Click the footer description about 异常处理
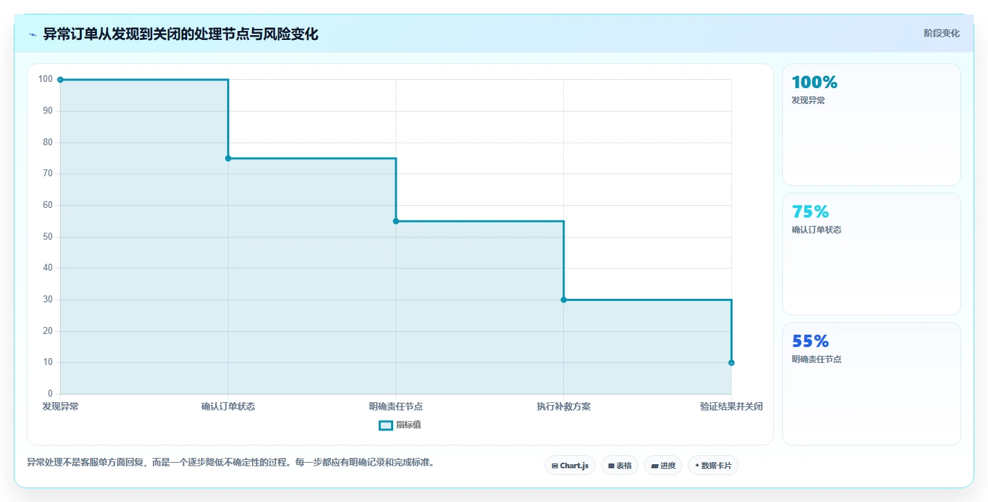The image size is (988, 502). 231,462
